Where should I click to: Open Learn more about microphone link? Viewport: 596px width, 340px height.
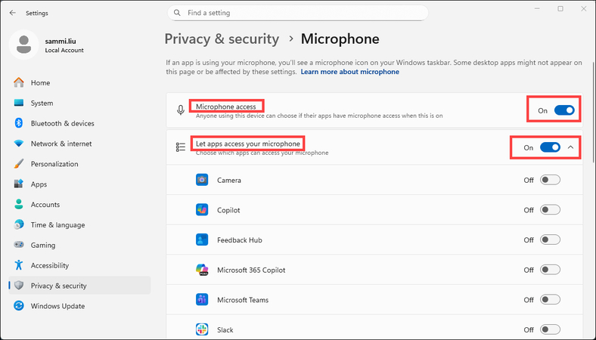pyautogui.click(x=349, y=72)
